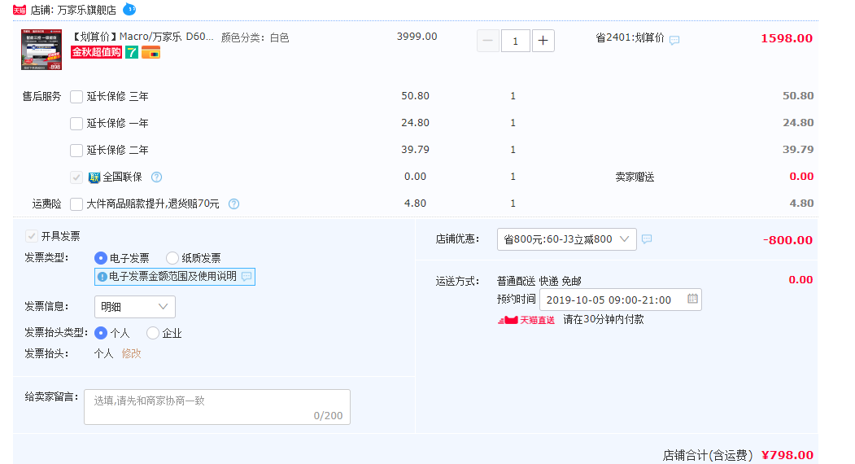Toggle the 全国联保 checkbox
The width and height of the screenshot is (855, 464).
tap(76, 177)
